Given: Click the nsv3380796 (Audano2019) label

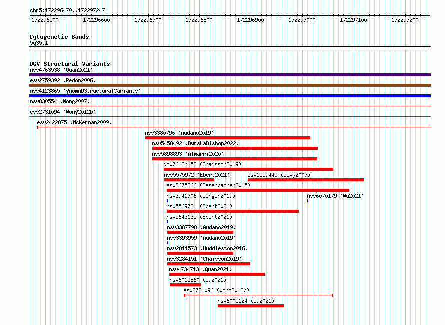Looking at the screenshot, I should point(179,133).
